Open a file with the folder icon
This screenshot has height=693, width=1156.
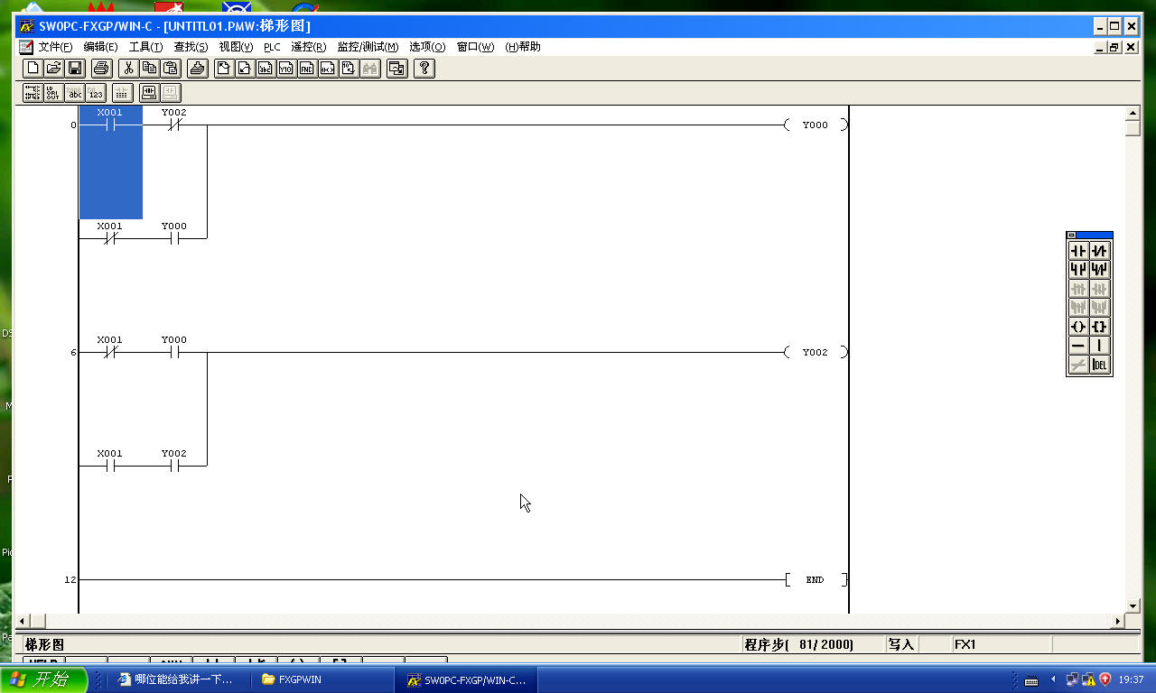54,69
